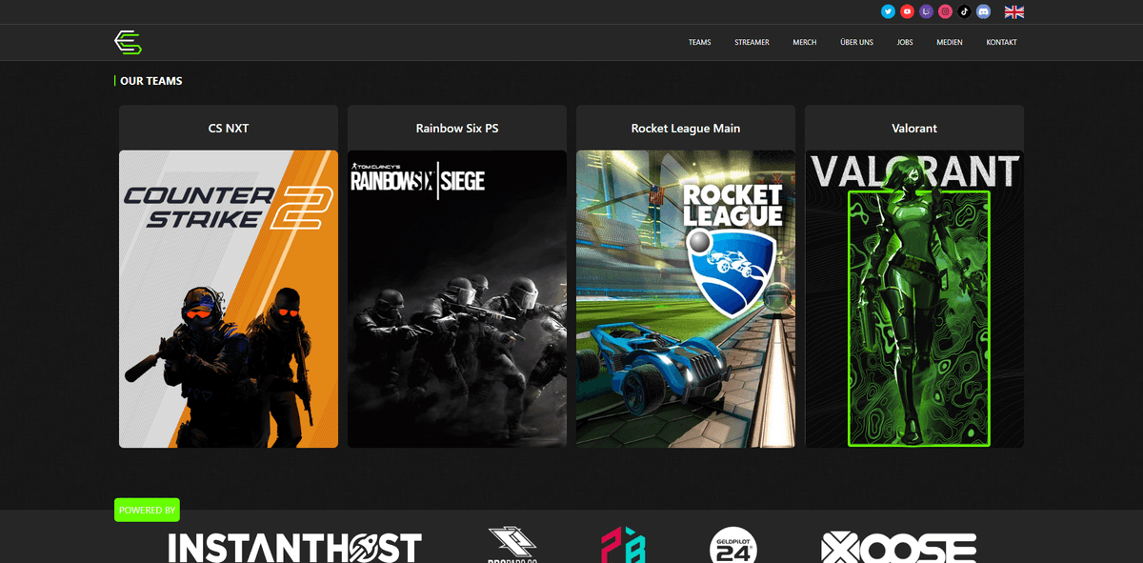Click the purple Twitch icon
The width and height of the screenshot is (1143, 563).
[926, 11]
